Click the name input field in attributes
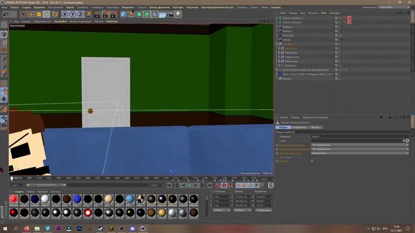Screen dimensions: 415x233 [360, 137]
